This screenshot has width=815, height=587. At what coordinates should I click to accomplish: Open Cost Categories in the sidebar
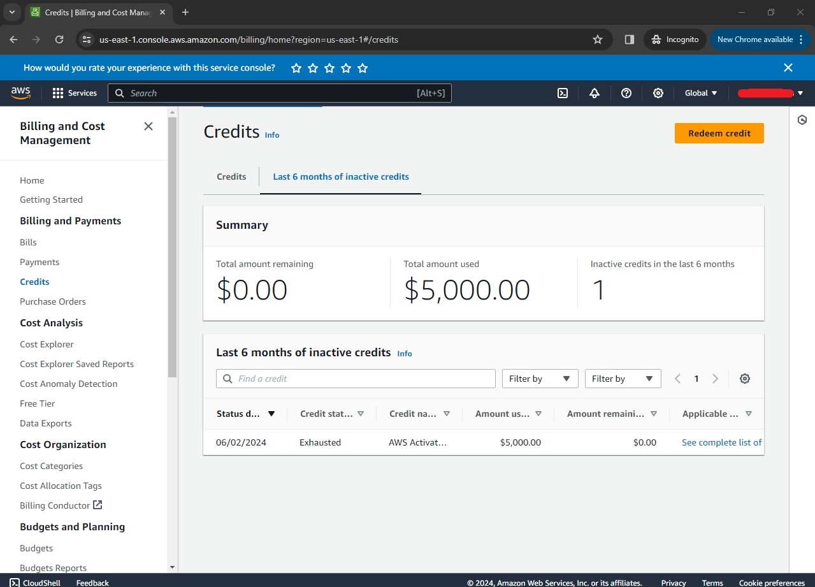[x=51, y=466]
